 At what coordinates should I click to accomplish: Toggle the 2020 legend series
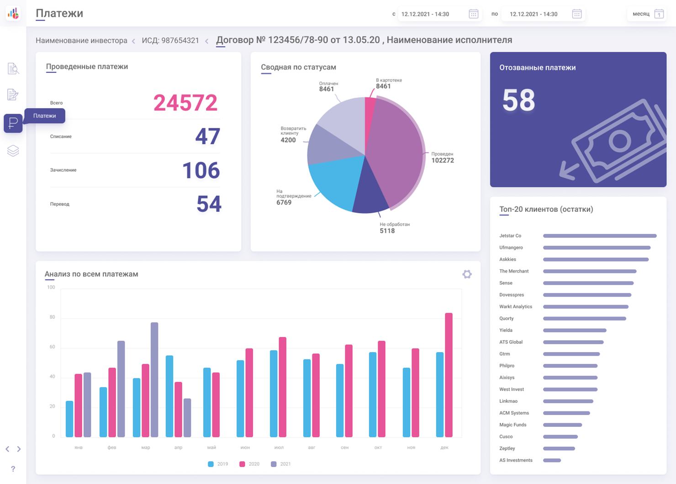click(x=249, y=464)
